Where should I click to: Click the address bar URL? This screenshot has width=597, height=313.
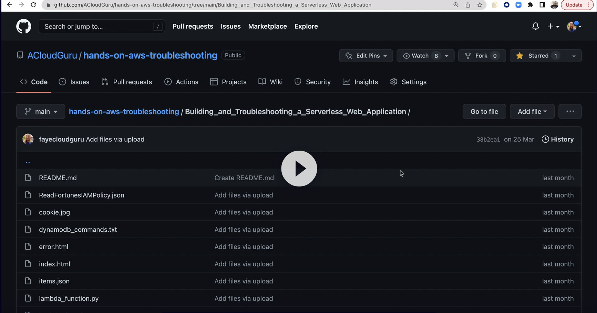click(213, 5)
